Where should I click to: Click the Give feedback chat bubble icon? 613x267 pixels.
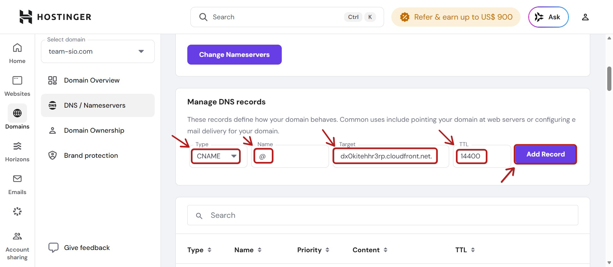pos(53,248)
